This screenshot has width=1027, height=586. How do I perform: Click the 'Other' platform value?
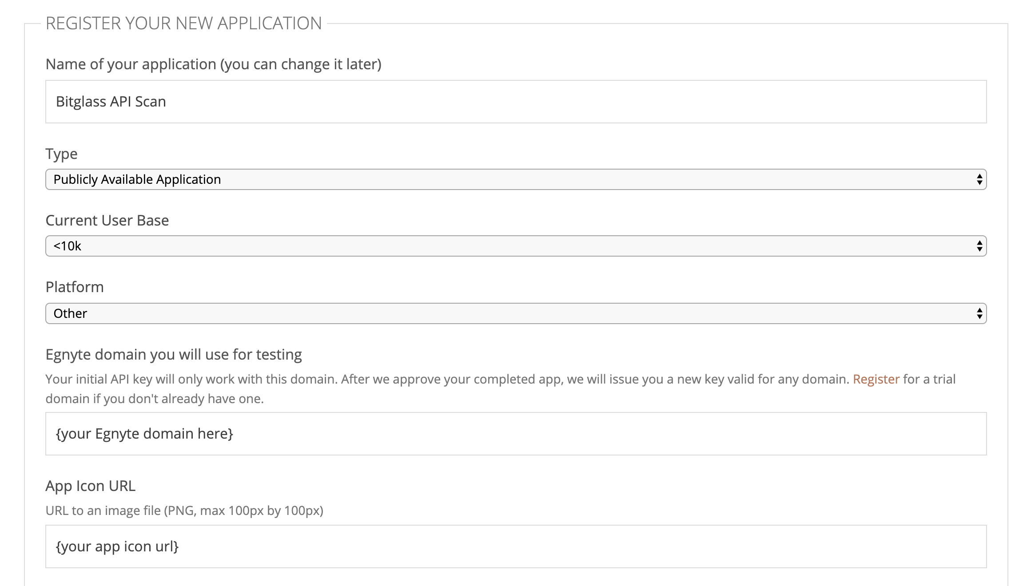click(70, 313)
